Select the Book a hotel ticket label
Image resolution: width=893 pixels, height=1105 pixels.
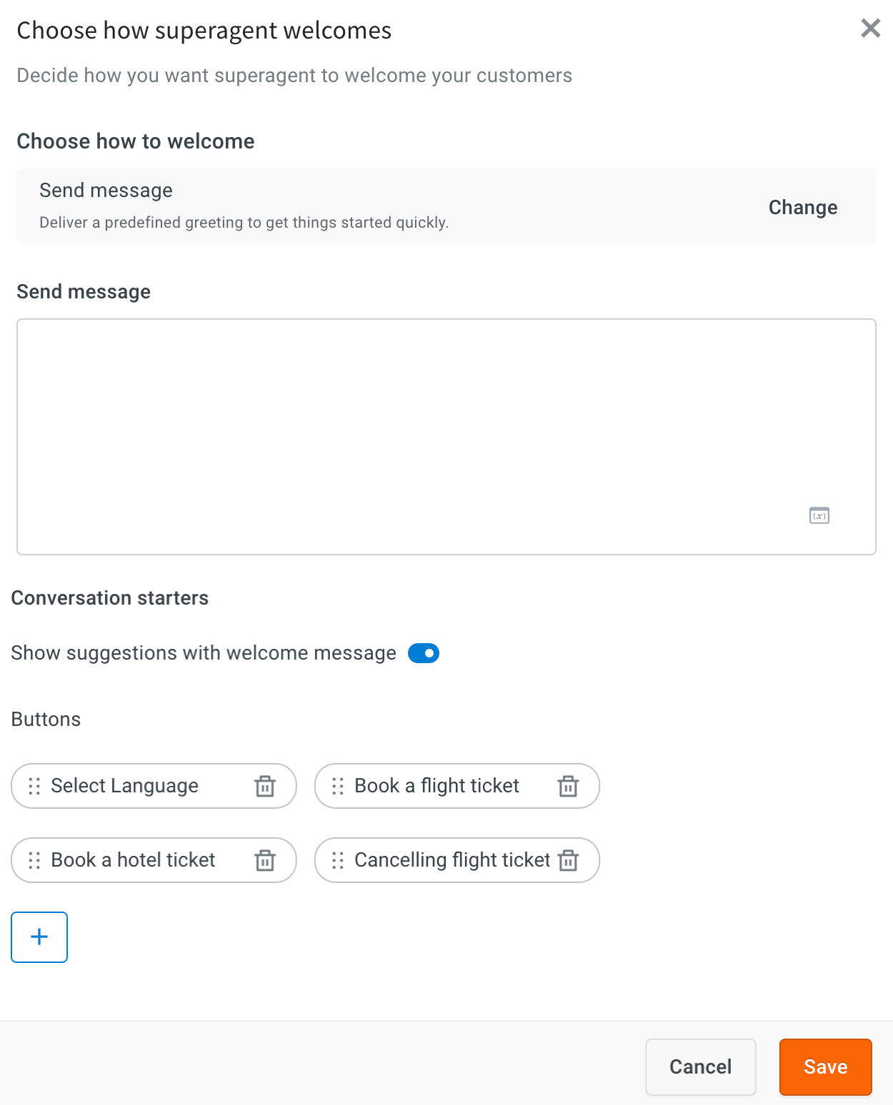133,860
